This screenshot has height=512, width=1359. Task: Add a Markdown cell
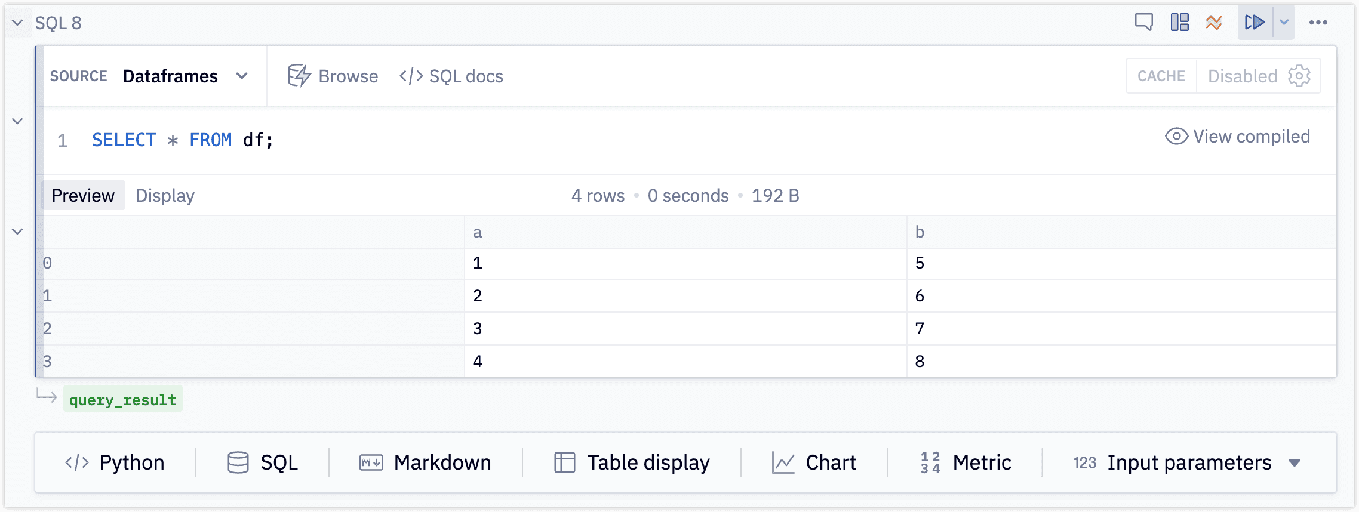[425, 462]
